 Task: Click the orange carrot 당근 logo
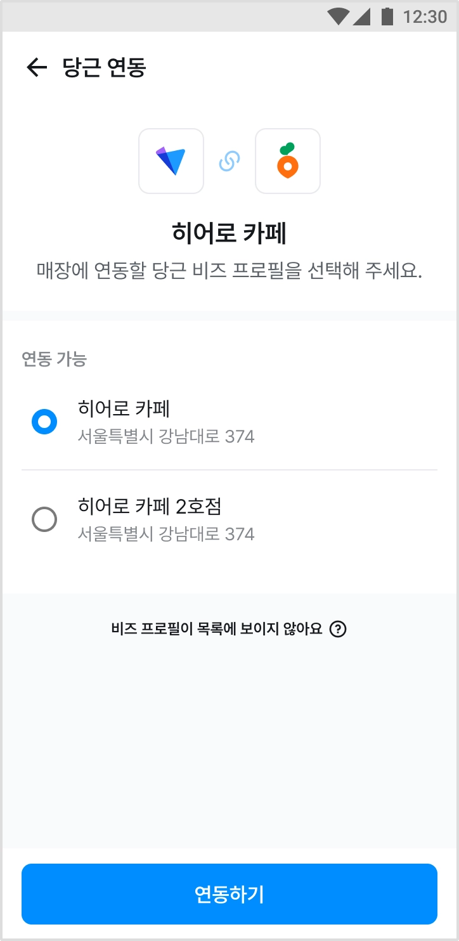(287, 161)
